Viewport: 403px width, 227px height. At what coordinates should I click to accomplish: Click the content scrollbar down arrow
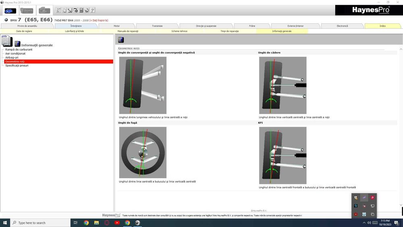tap(401, 205)
